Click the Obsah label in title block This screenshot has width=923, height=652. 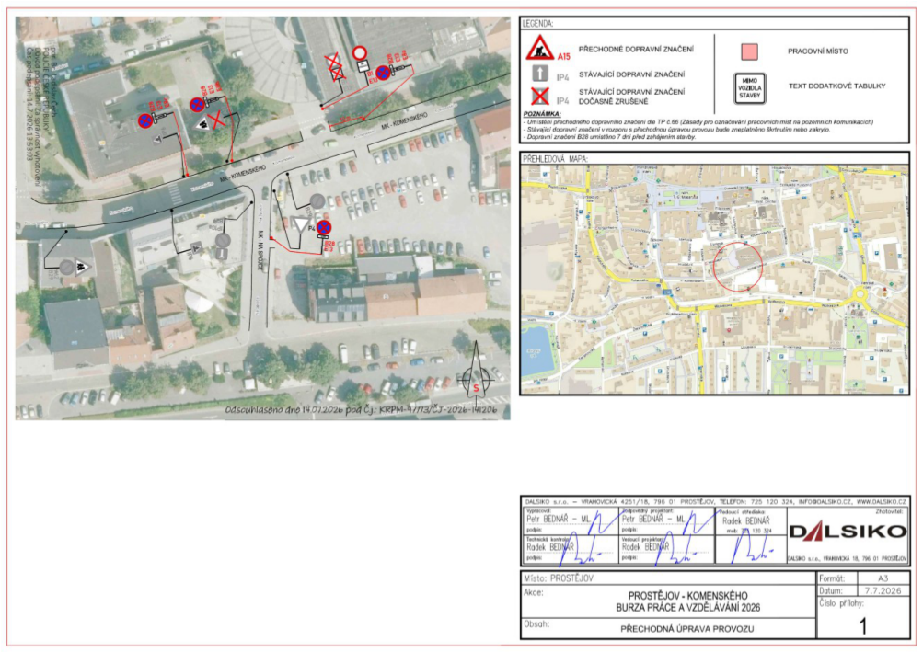coord(536,623)
